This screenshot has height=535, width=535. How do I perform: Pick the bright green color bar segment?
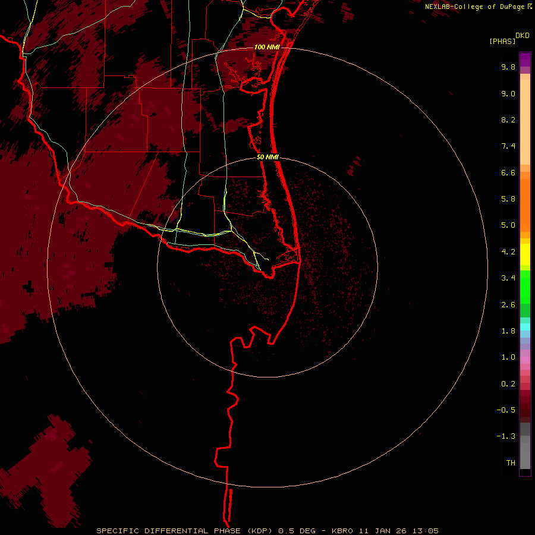(x=525, y=287)
